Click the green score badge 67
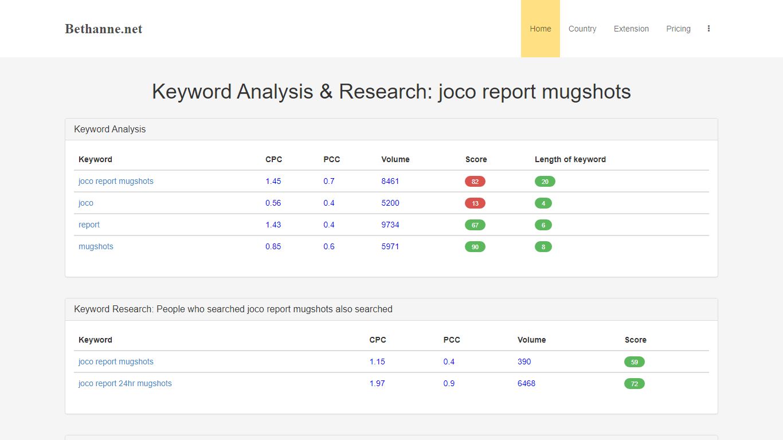Screen dimensions: 783x440 [475, 225]
